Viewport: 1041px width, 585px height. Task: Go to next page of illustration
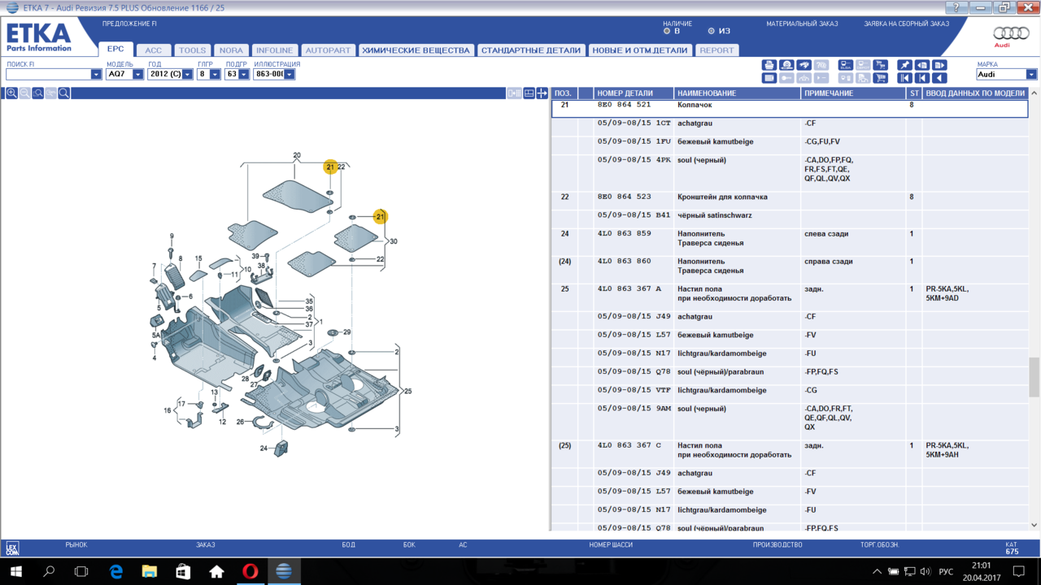939,65
